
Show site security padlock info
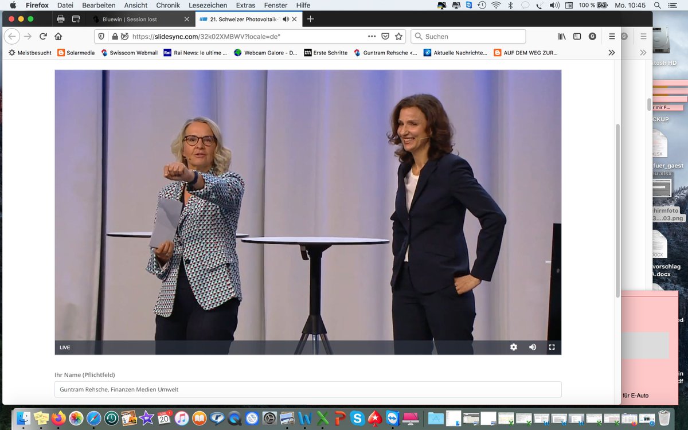click(x=115, y=36)
